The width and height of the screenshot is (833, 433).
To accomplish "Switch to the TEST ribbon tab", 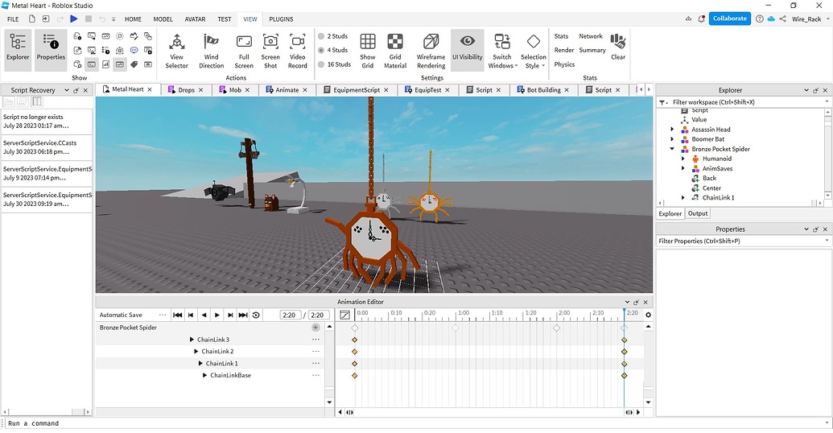I will (225, 19).
